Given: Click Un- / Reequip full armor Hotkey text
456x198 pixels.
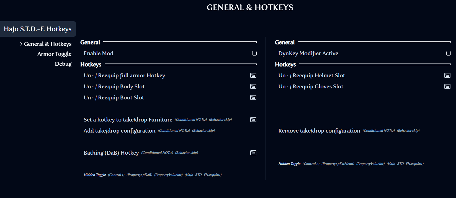Looking at the screenshot, I should click(124, 75).
